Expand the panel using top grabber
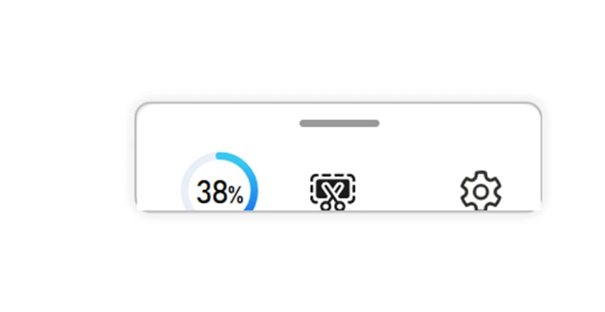Screen dimensions: 605x312 coord(340,124)
